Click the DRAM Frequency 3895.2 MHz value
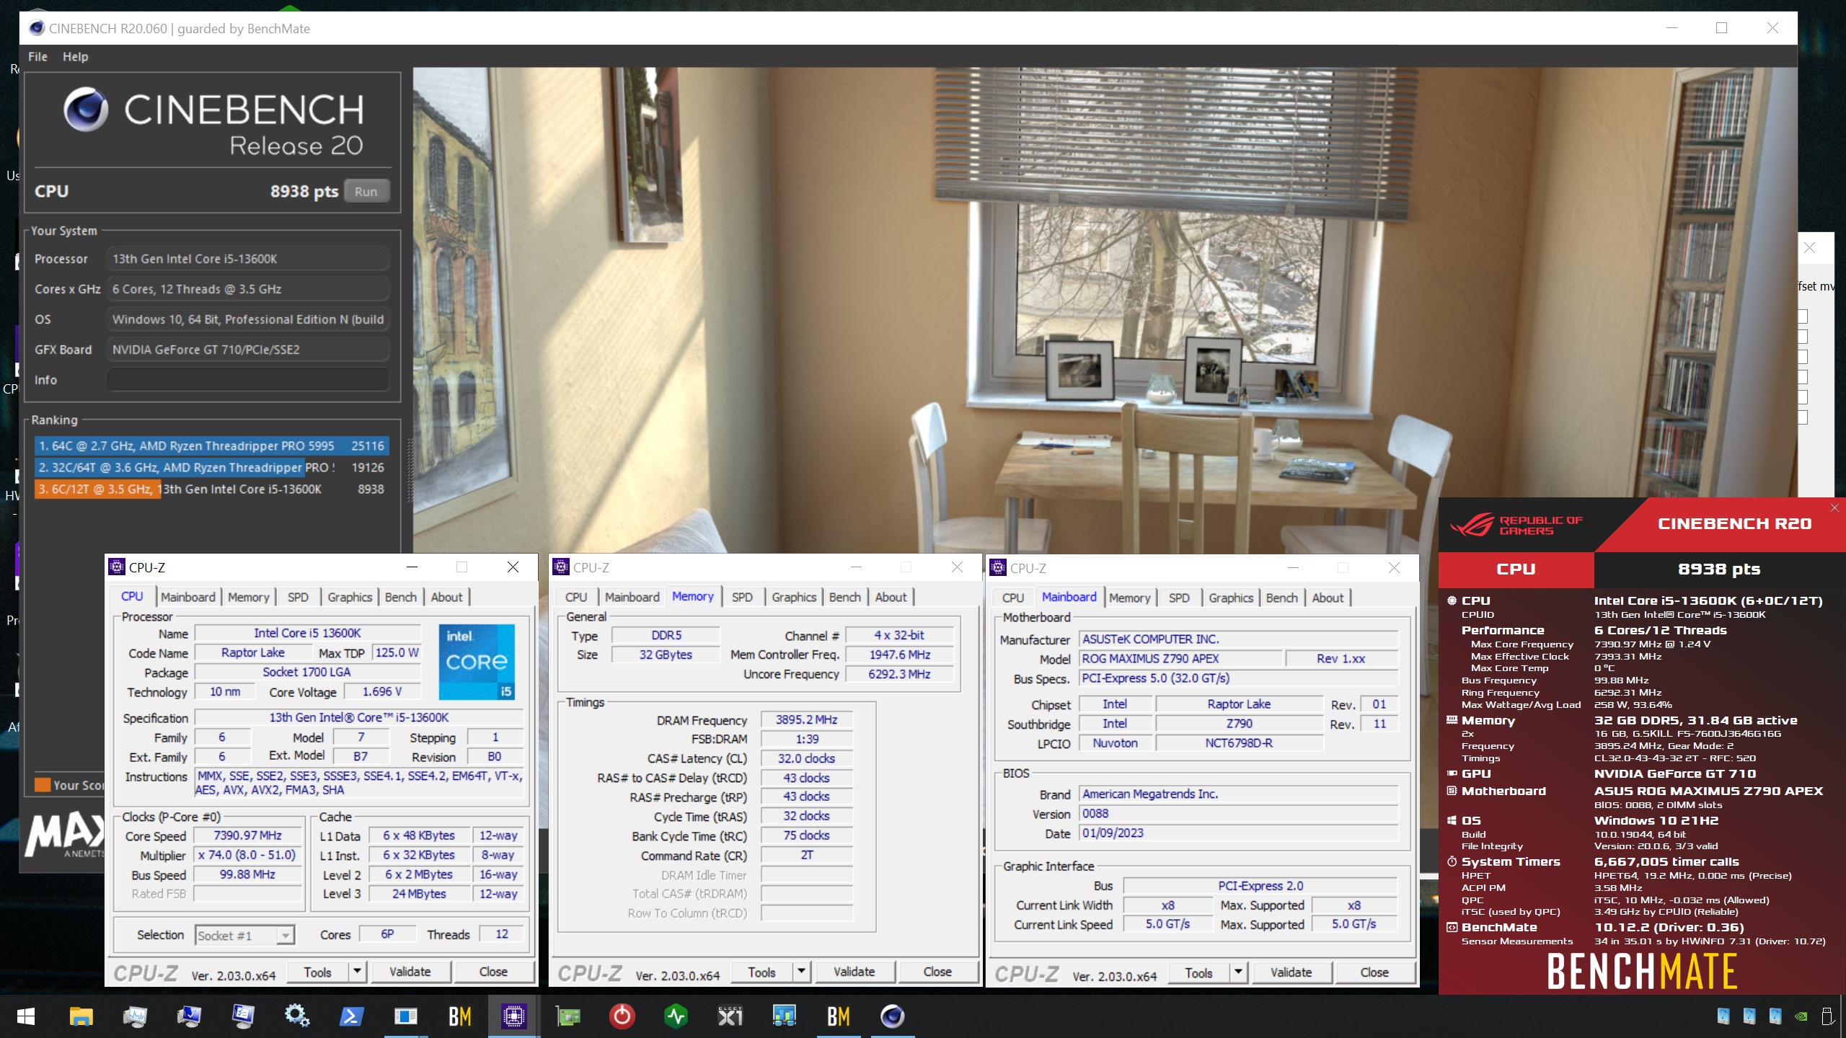This screenshot has height=1038, width=1846. click(x=806, y=720)
